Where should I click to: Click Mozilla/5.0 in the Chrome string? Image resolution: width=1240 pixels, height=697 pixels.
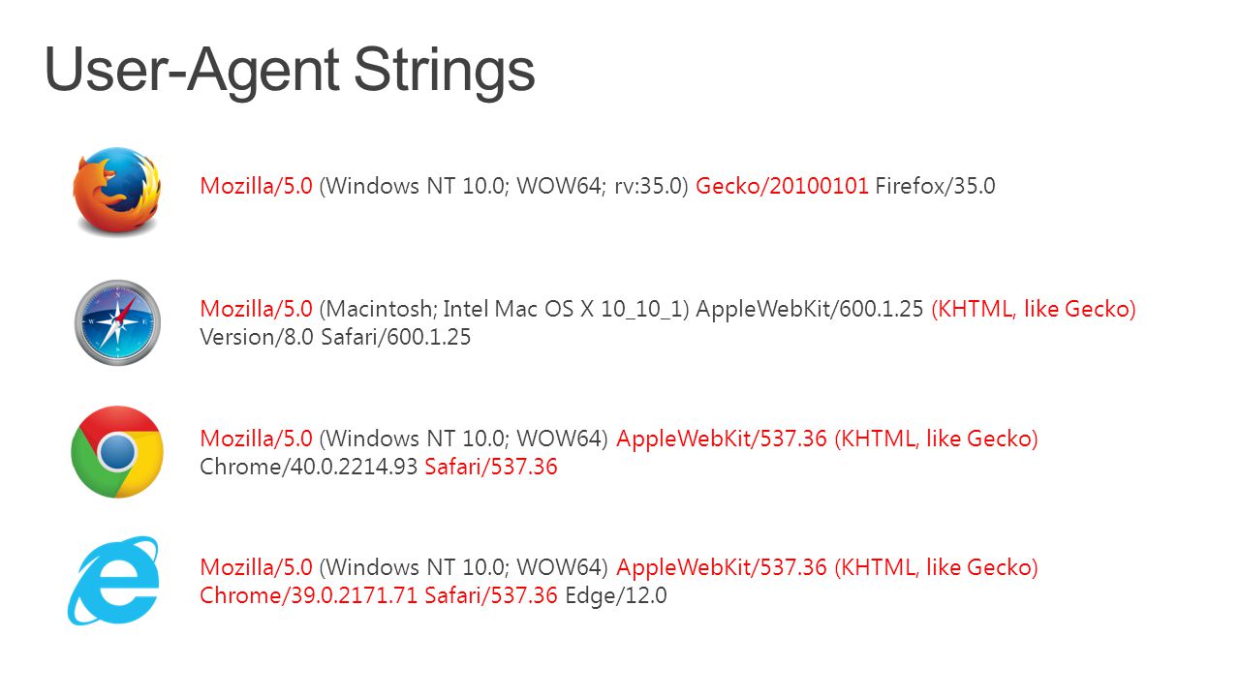coord(257,439)
